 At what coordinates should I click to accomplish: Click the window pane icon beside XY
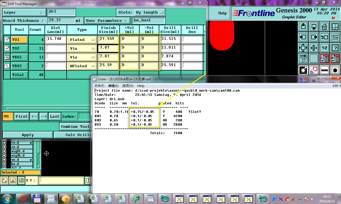point(21,181)
